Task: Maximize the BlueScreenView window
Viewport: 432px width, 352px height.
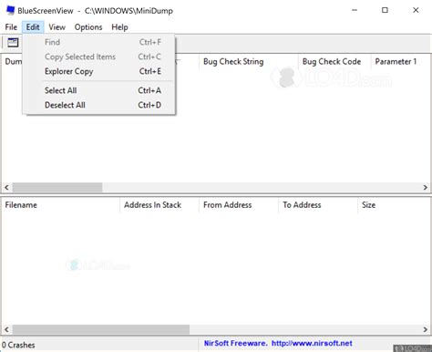Action: pyautogui.click(x=385, y=10)
